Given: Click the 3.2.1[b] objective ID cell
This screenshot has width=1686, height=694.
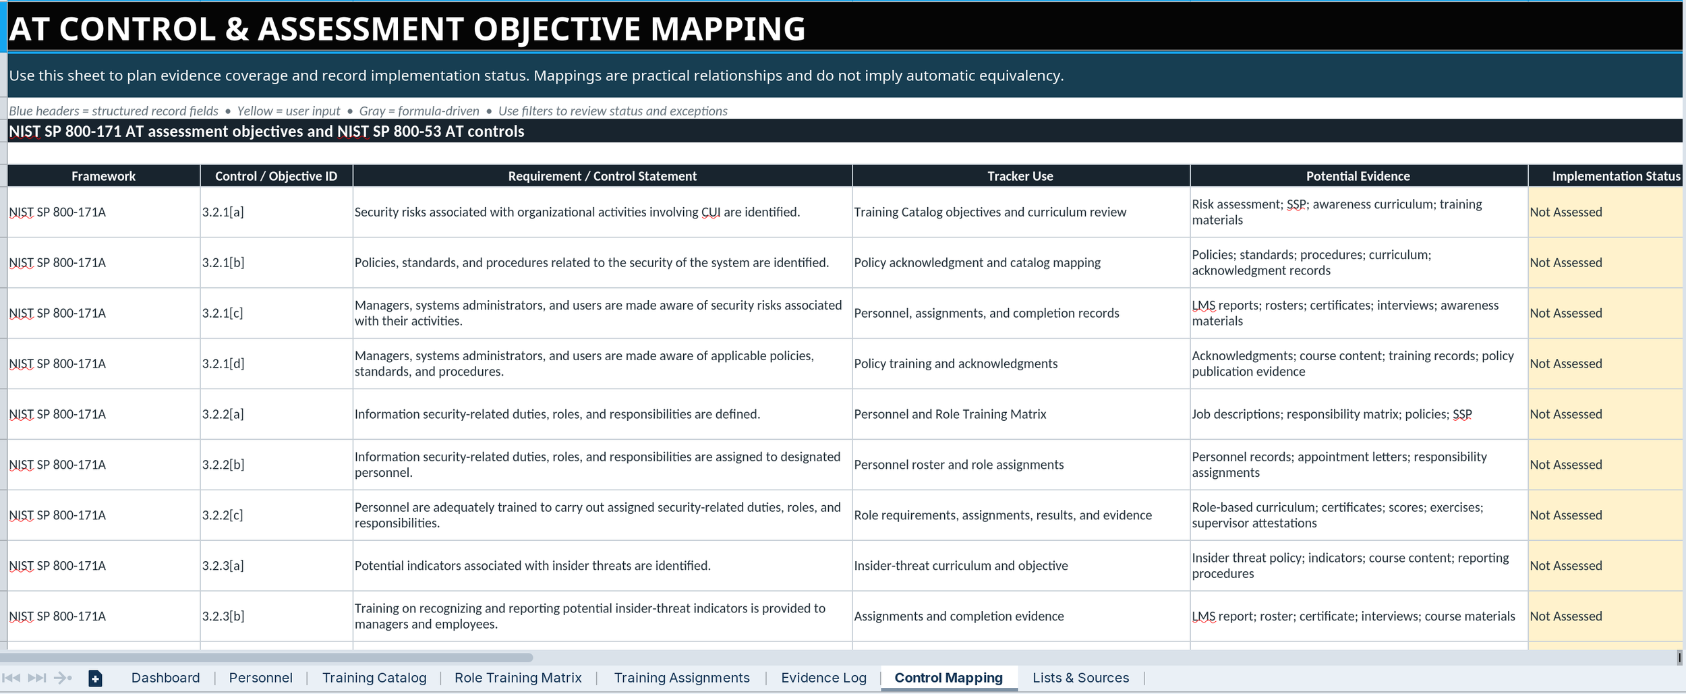Looking at the screenshot, I should (276, 262).
